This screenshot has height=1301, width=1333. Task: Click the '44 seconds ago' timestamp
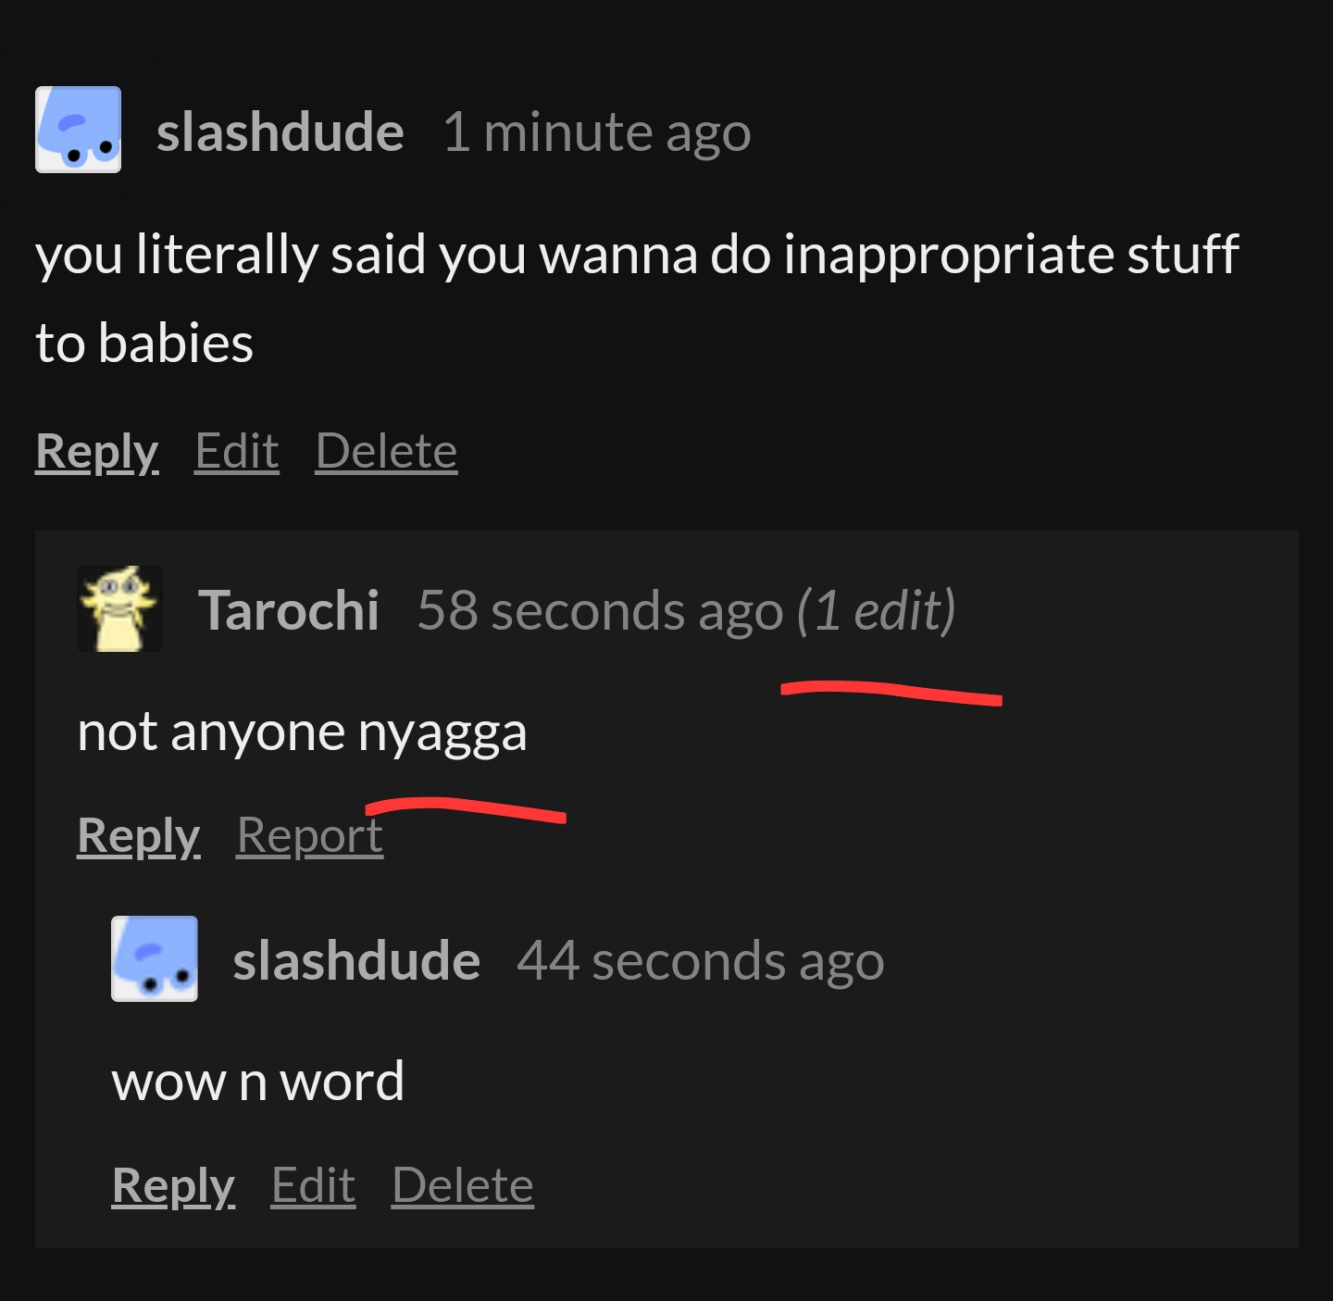point(701,960)
